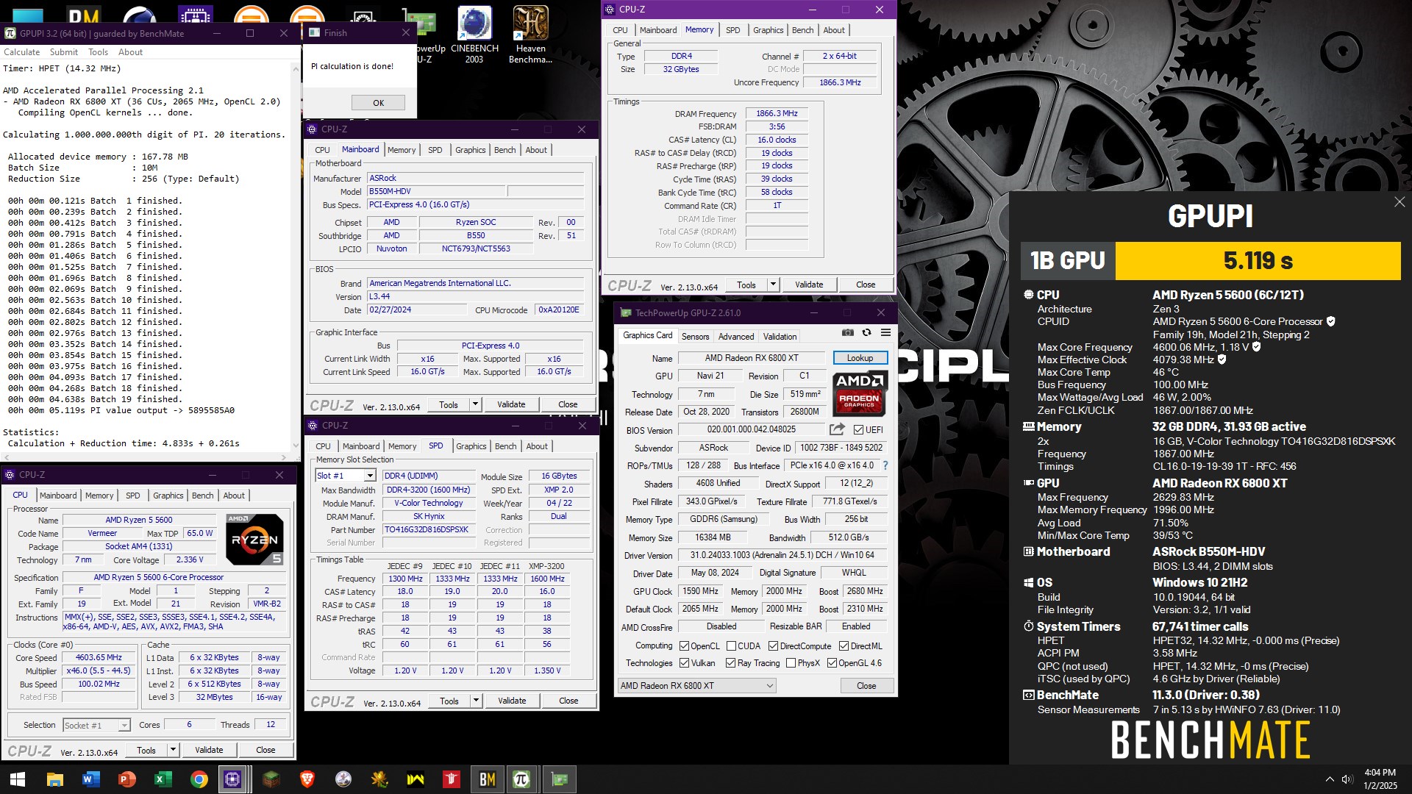Open the About menu in GPUPI
This screenshot has height=794, width=1412.
click(x=130, y=52)
